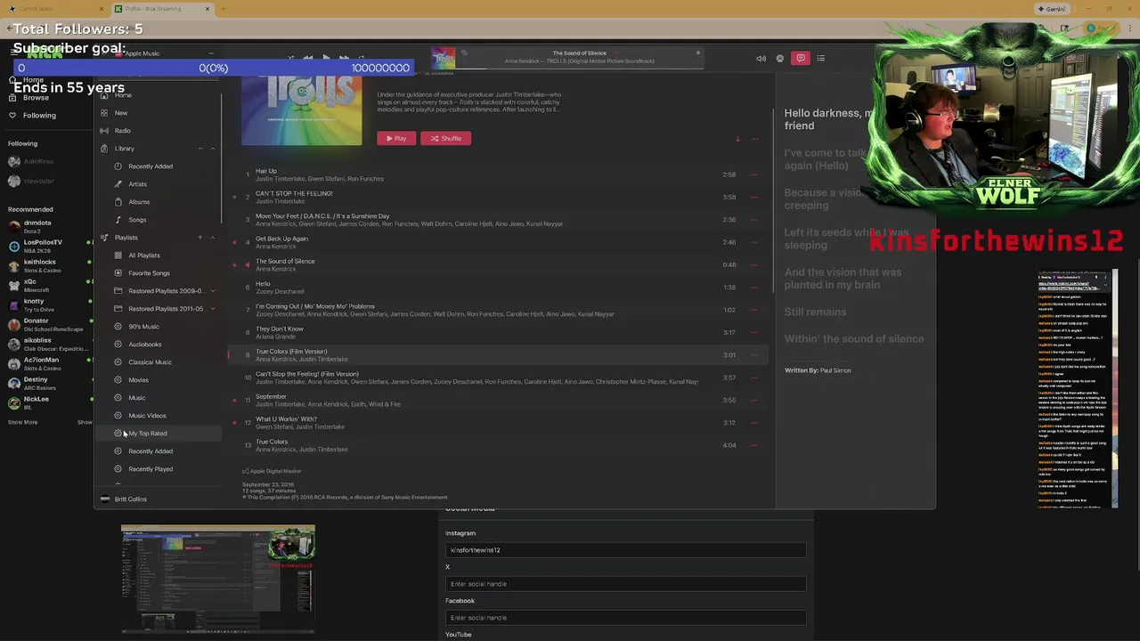Viewport: 1140px width, 641px height.
Task: Expand Restored Playlists 2009 folder chevron
Action: [x=213, y=291]
